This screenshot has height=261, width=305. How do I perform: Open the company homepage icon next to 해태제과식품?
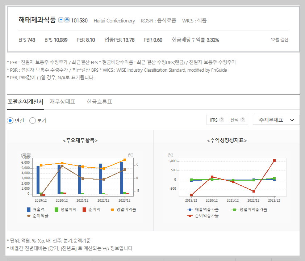click(61, 20)
